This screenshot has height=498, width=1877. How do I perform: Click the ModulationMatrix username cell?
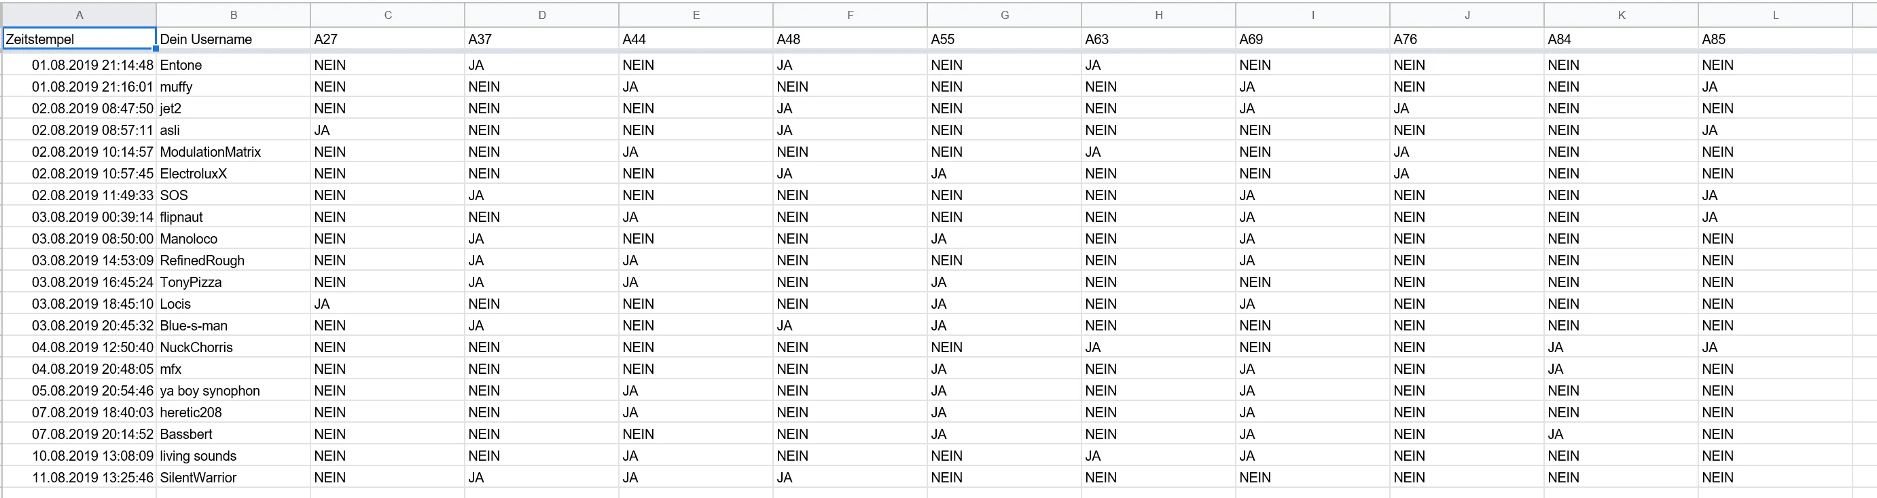click(233, 151)
